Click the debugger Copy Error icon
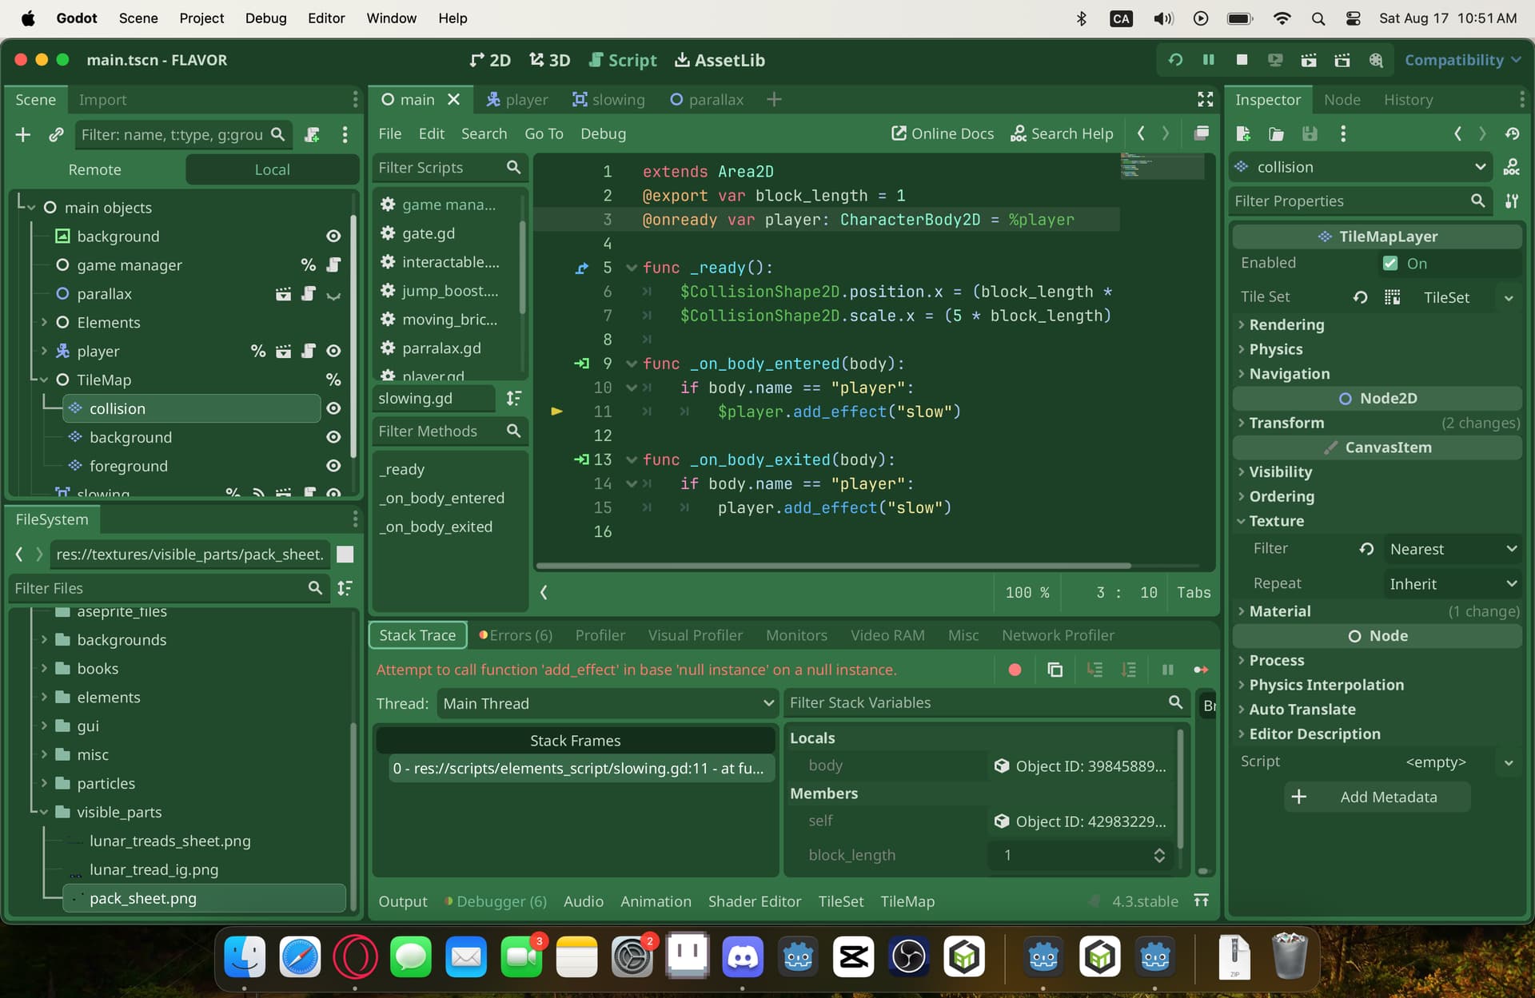 1055,670
